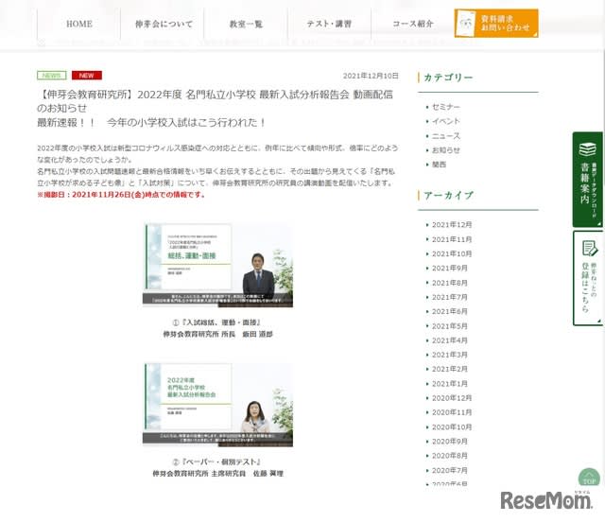Screen dimensions: 605x522
Task: Open the 2021年4月 archive link
Action: coord(450,340)
